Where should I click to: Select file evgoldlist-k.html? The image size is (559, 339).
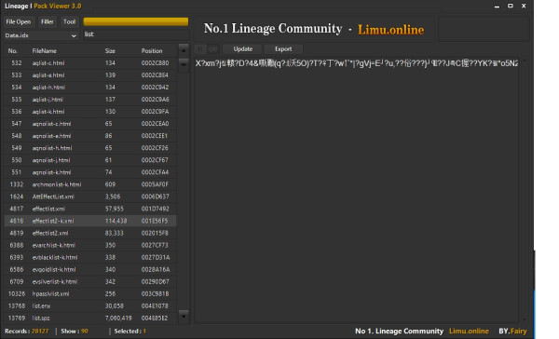pyautogui.click(x=90, y=269)
